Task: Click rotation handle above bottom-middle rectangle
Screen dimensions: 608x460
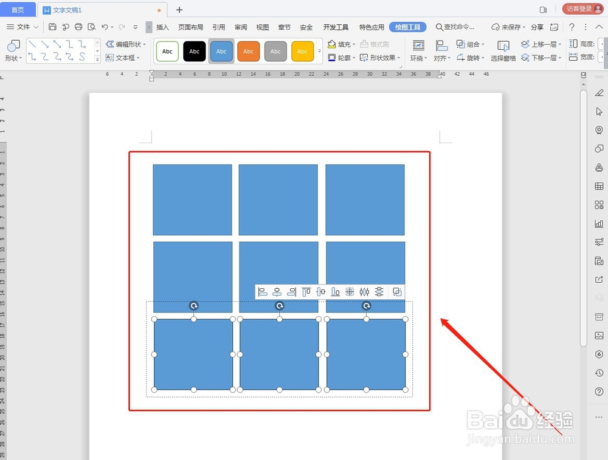Action: point(280,306)
